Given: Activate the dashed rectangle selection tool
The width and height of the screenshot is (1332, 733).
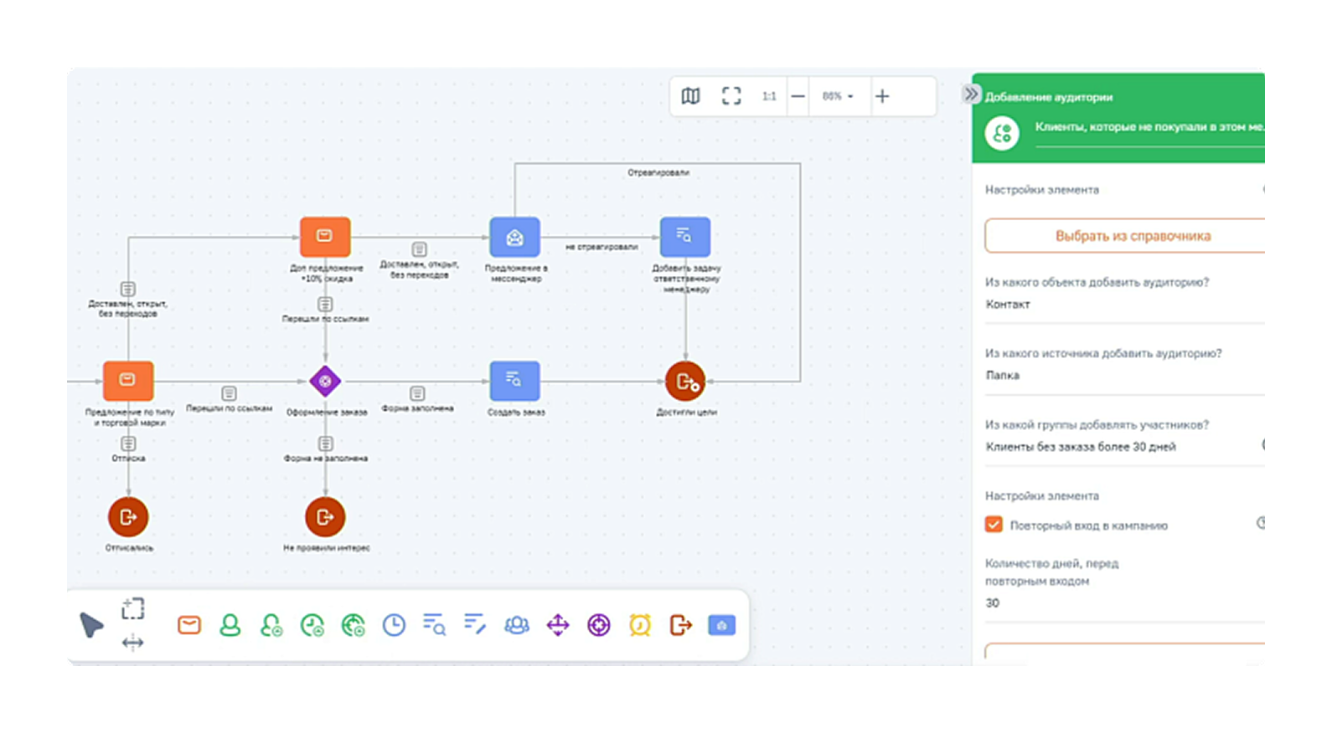Looking at the screenshot, I should coord(133,608).
